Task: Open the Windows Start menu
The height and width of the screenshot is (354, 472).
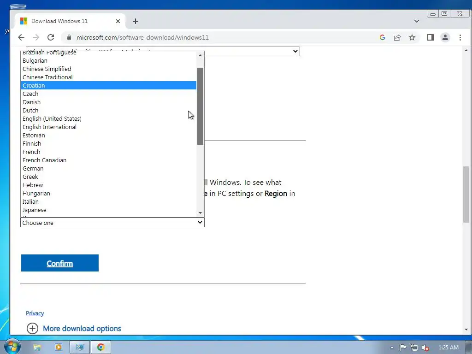Action: 12,347
